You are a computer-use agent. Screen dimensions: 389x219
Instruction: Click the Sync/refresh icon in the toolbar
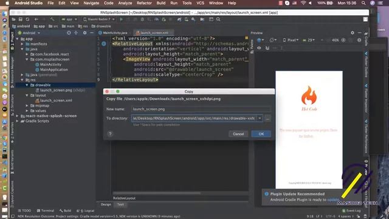[27, 19]
